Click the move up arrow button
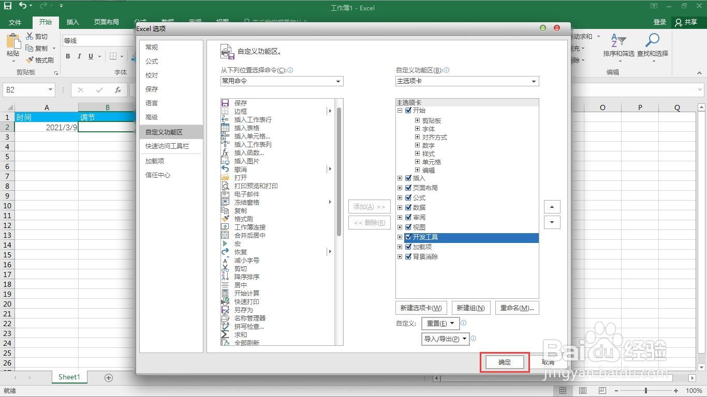707x397 pixels. [x=552, y=207]
